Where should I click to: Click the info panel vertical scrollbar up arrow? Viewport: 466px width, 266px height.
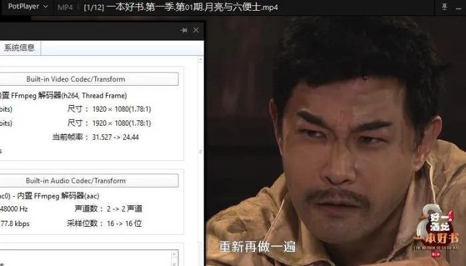click(x=200, y=59)
